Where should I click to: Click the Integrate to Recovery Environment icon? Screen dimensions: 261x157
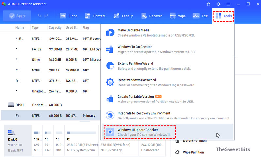tap(110, 115)
